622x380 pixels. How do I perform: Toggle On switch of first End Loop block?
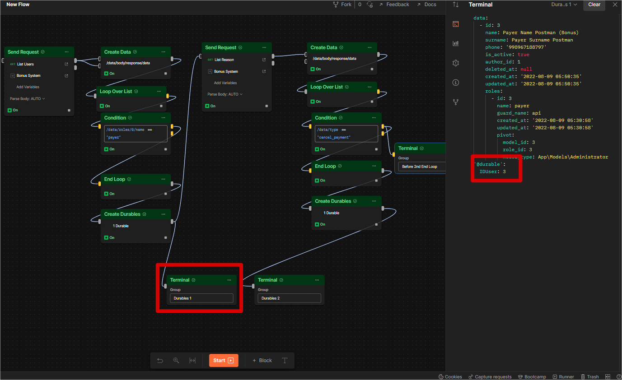point(109,194)
